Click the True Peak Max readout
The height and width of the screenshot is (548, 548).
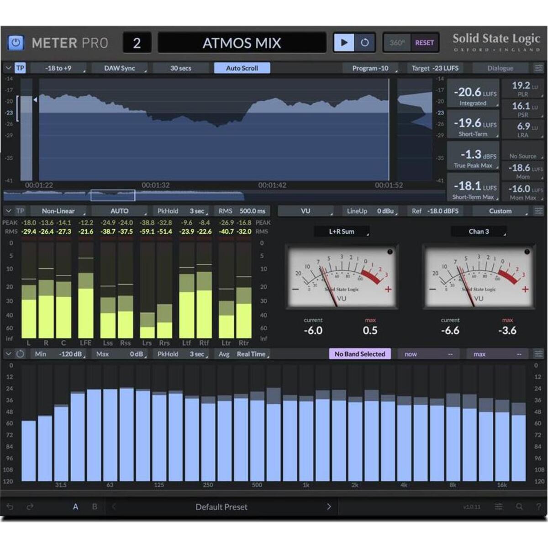(473, 157)
